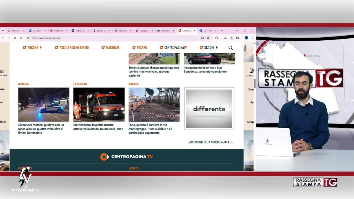Click the browser back arrow
This screenshot has width=354, height=199.
(3, 38)
